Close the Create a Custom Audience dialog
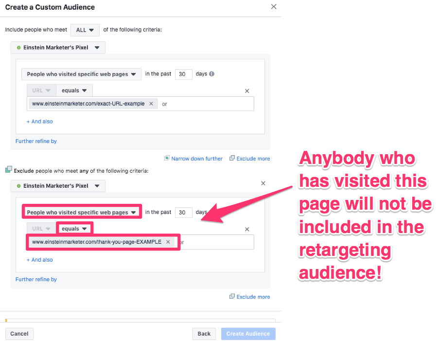The image size is (438, 341). click(274, 7)
